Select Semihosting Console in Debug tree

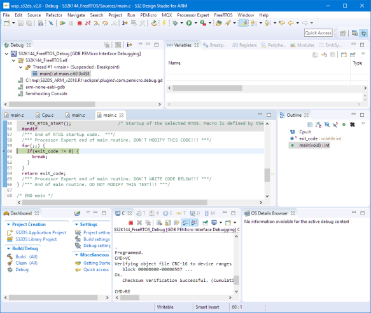point(46,94)
